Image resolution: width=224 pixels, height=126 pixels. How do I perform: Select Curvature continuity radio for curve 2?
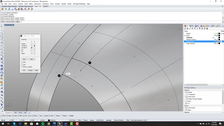click(34, 48)
